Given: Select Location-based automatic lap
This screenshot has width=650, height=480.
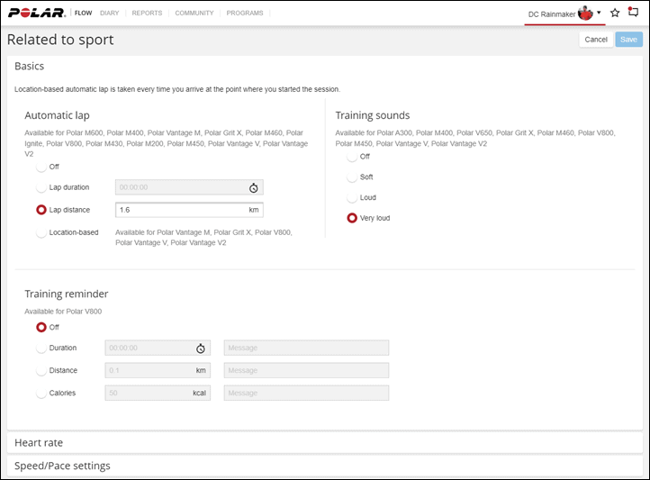Looking at the screenshot, I should click(x=41, y=232).
